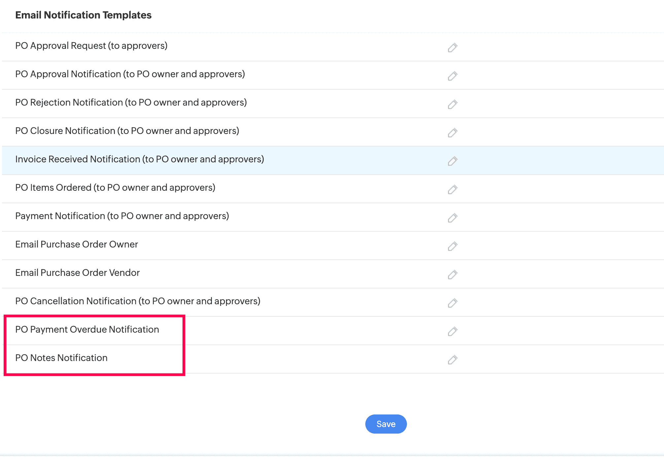Open PO Cancellation Notification editor pencil
Screen dimensions: 664x460
point(452,303)
